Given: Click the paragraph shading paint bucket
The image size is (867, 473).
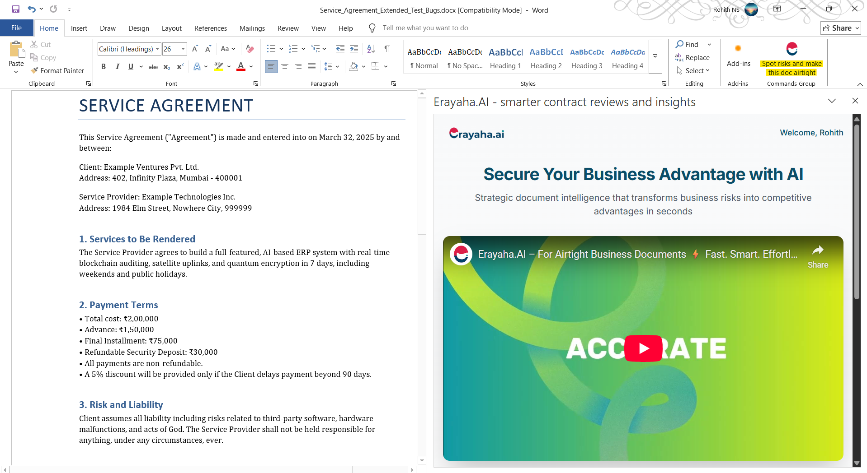Looking at the screenshot, I should tap(353, 67).
